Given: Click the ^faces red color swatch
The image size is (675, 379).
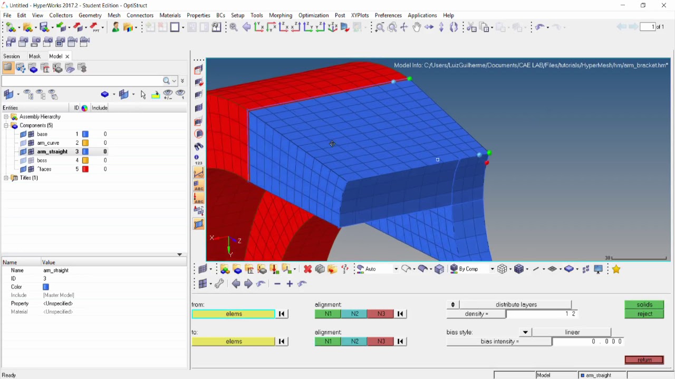Looking at the screenshot, I should [x=85, y=169].
